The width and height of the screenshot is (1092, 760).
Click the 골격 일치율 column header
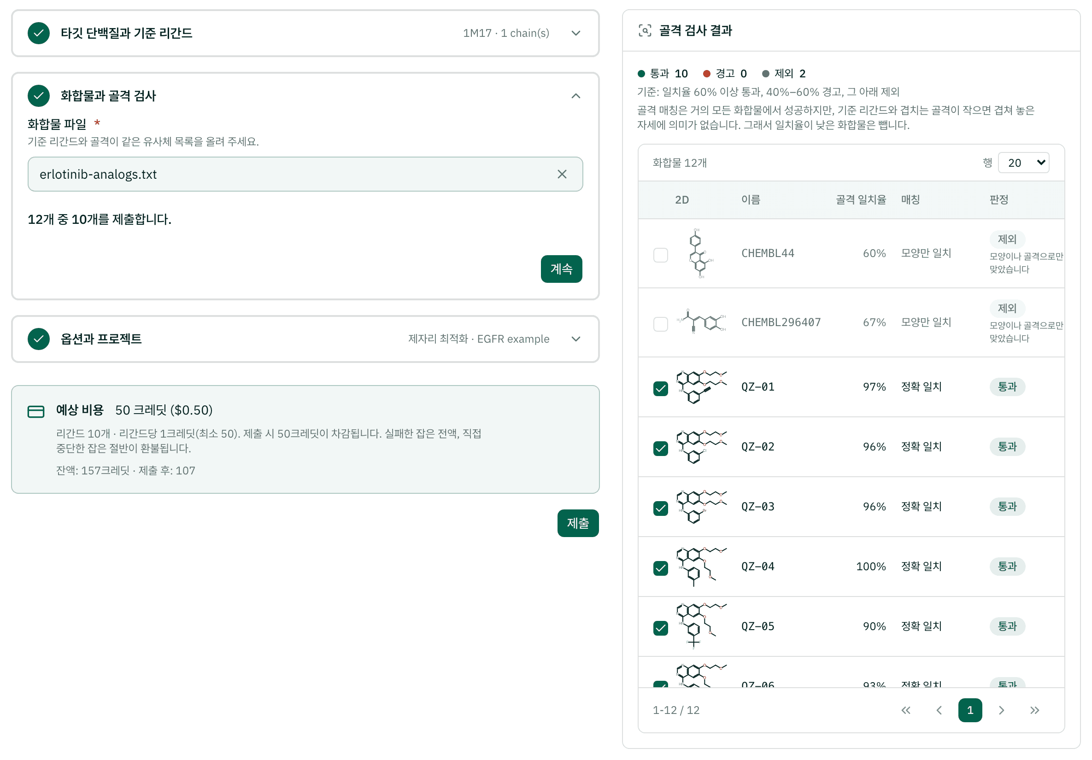tap(860, 200)
